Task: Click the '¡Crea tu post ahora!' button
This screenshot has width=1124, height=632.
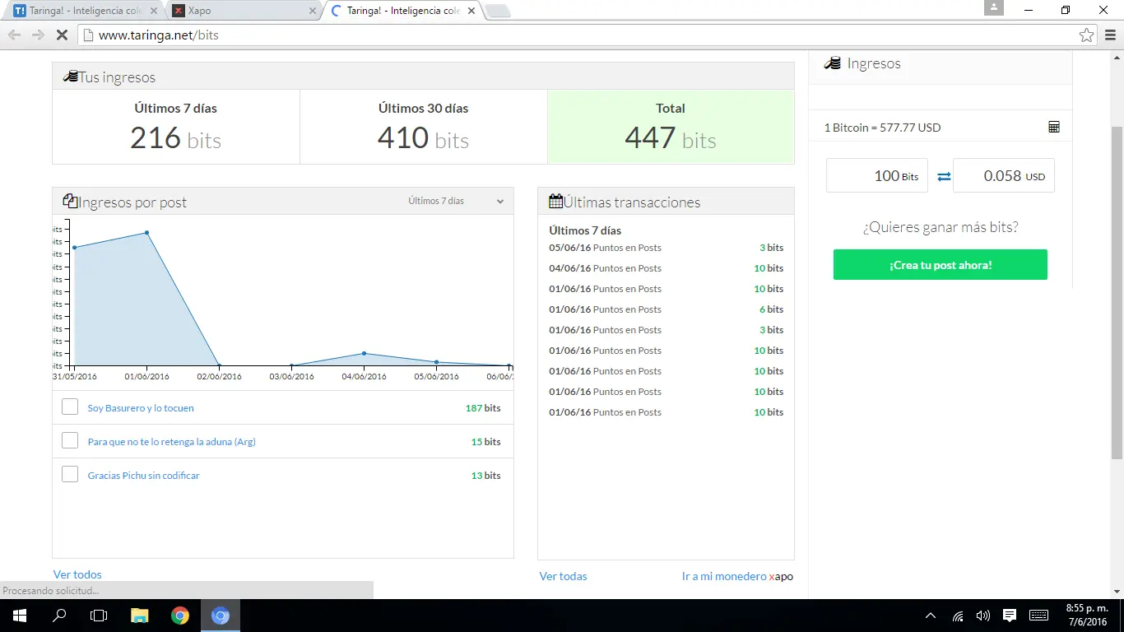Action: (941, 265)
